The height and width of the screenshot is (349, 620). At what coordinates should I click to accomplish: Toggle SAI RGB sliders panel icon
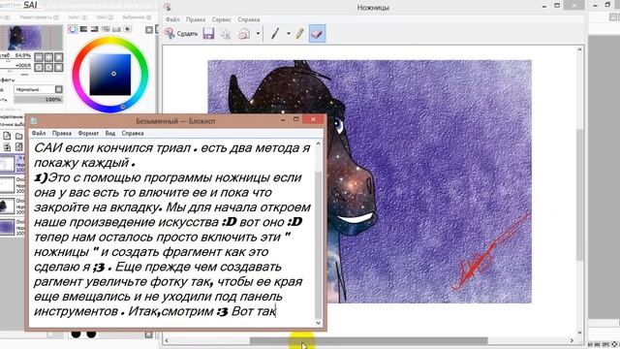tap(83, 29)
